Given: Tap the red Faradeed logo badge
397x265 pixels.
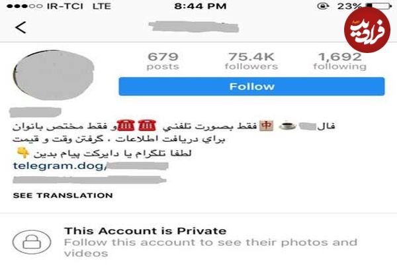Looking at the screenshot, I should click(x=367, y=30).
